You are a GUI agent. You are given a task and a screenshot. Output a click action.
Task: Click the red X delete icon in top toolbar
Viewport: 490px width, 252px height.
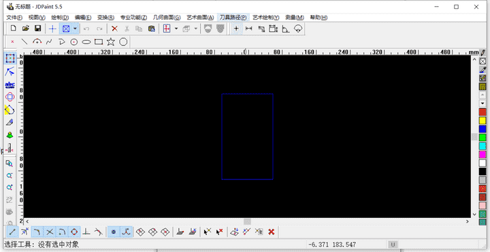[x=115, y=29]
